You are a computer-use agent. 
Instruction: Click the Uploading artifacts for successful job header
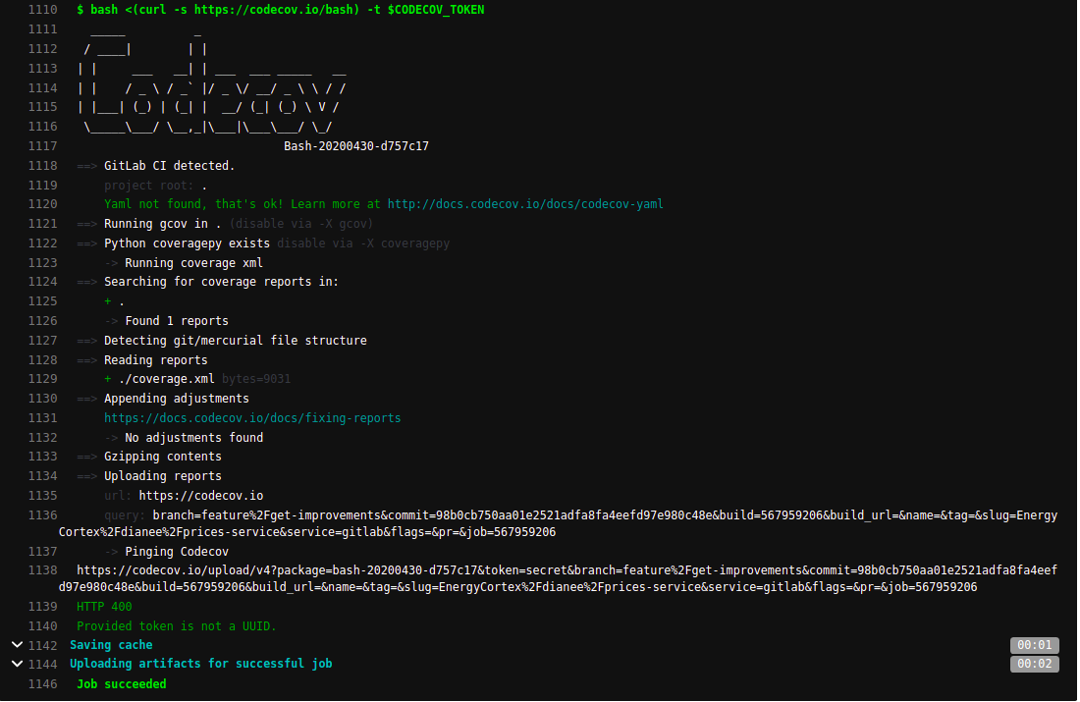(x=200, y=664)
